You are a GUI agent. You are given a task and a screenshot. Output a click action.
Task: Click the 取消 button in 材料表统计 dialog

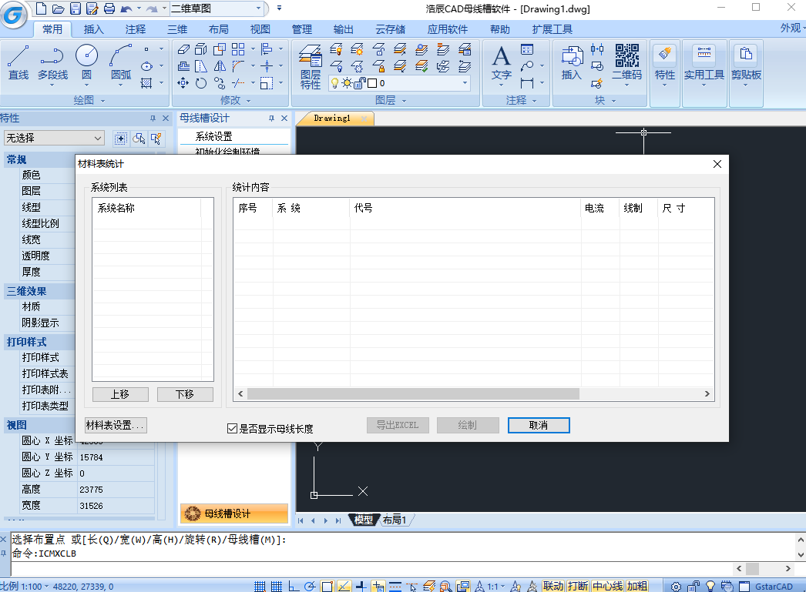(x=539, y=425)
